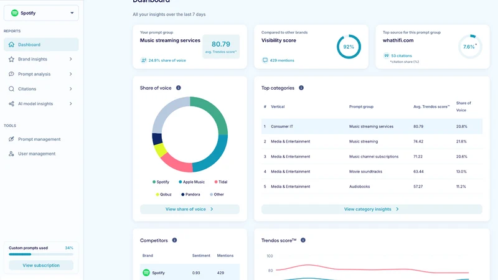Image resolution: width=498 pixels, height=280 pixels.
Task: Open the Spotify brand selector dropdown
Action: 41,13
